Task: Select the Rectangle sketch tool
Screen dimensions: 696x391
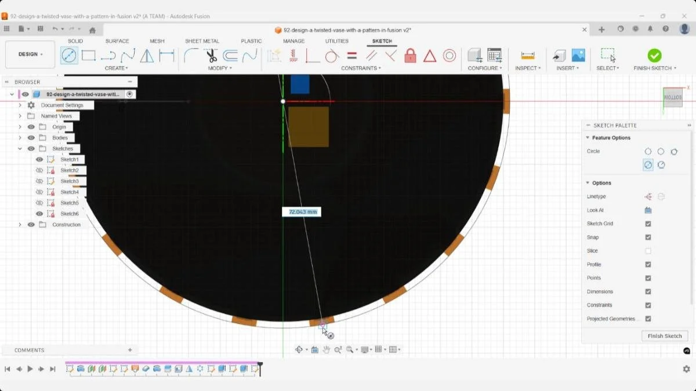Action: pyautogui.click(x=88, y=56)
